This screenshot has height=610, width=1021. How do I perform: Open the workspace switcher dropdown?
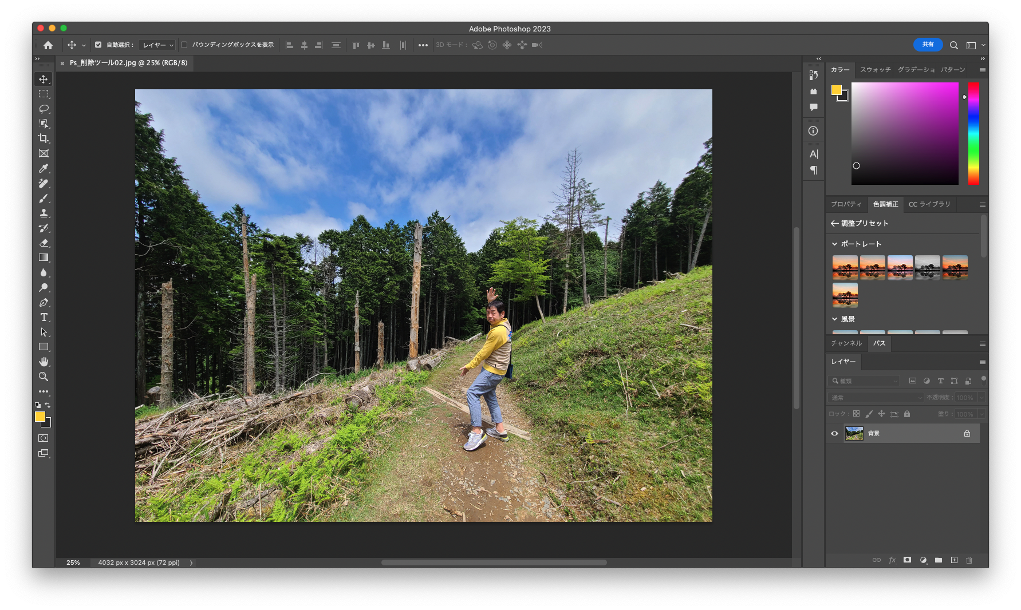click(975, 45)
